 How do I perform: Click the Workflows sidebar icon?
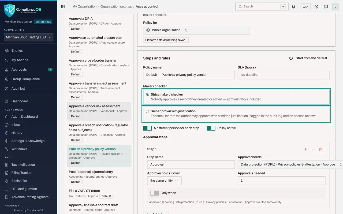(7, 149)
